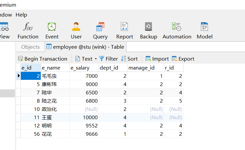Select e_id cell 12

point(31,125)
